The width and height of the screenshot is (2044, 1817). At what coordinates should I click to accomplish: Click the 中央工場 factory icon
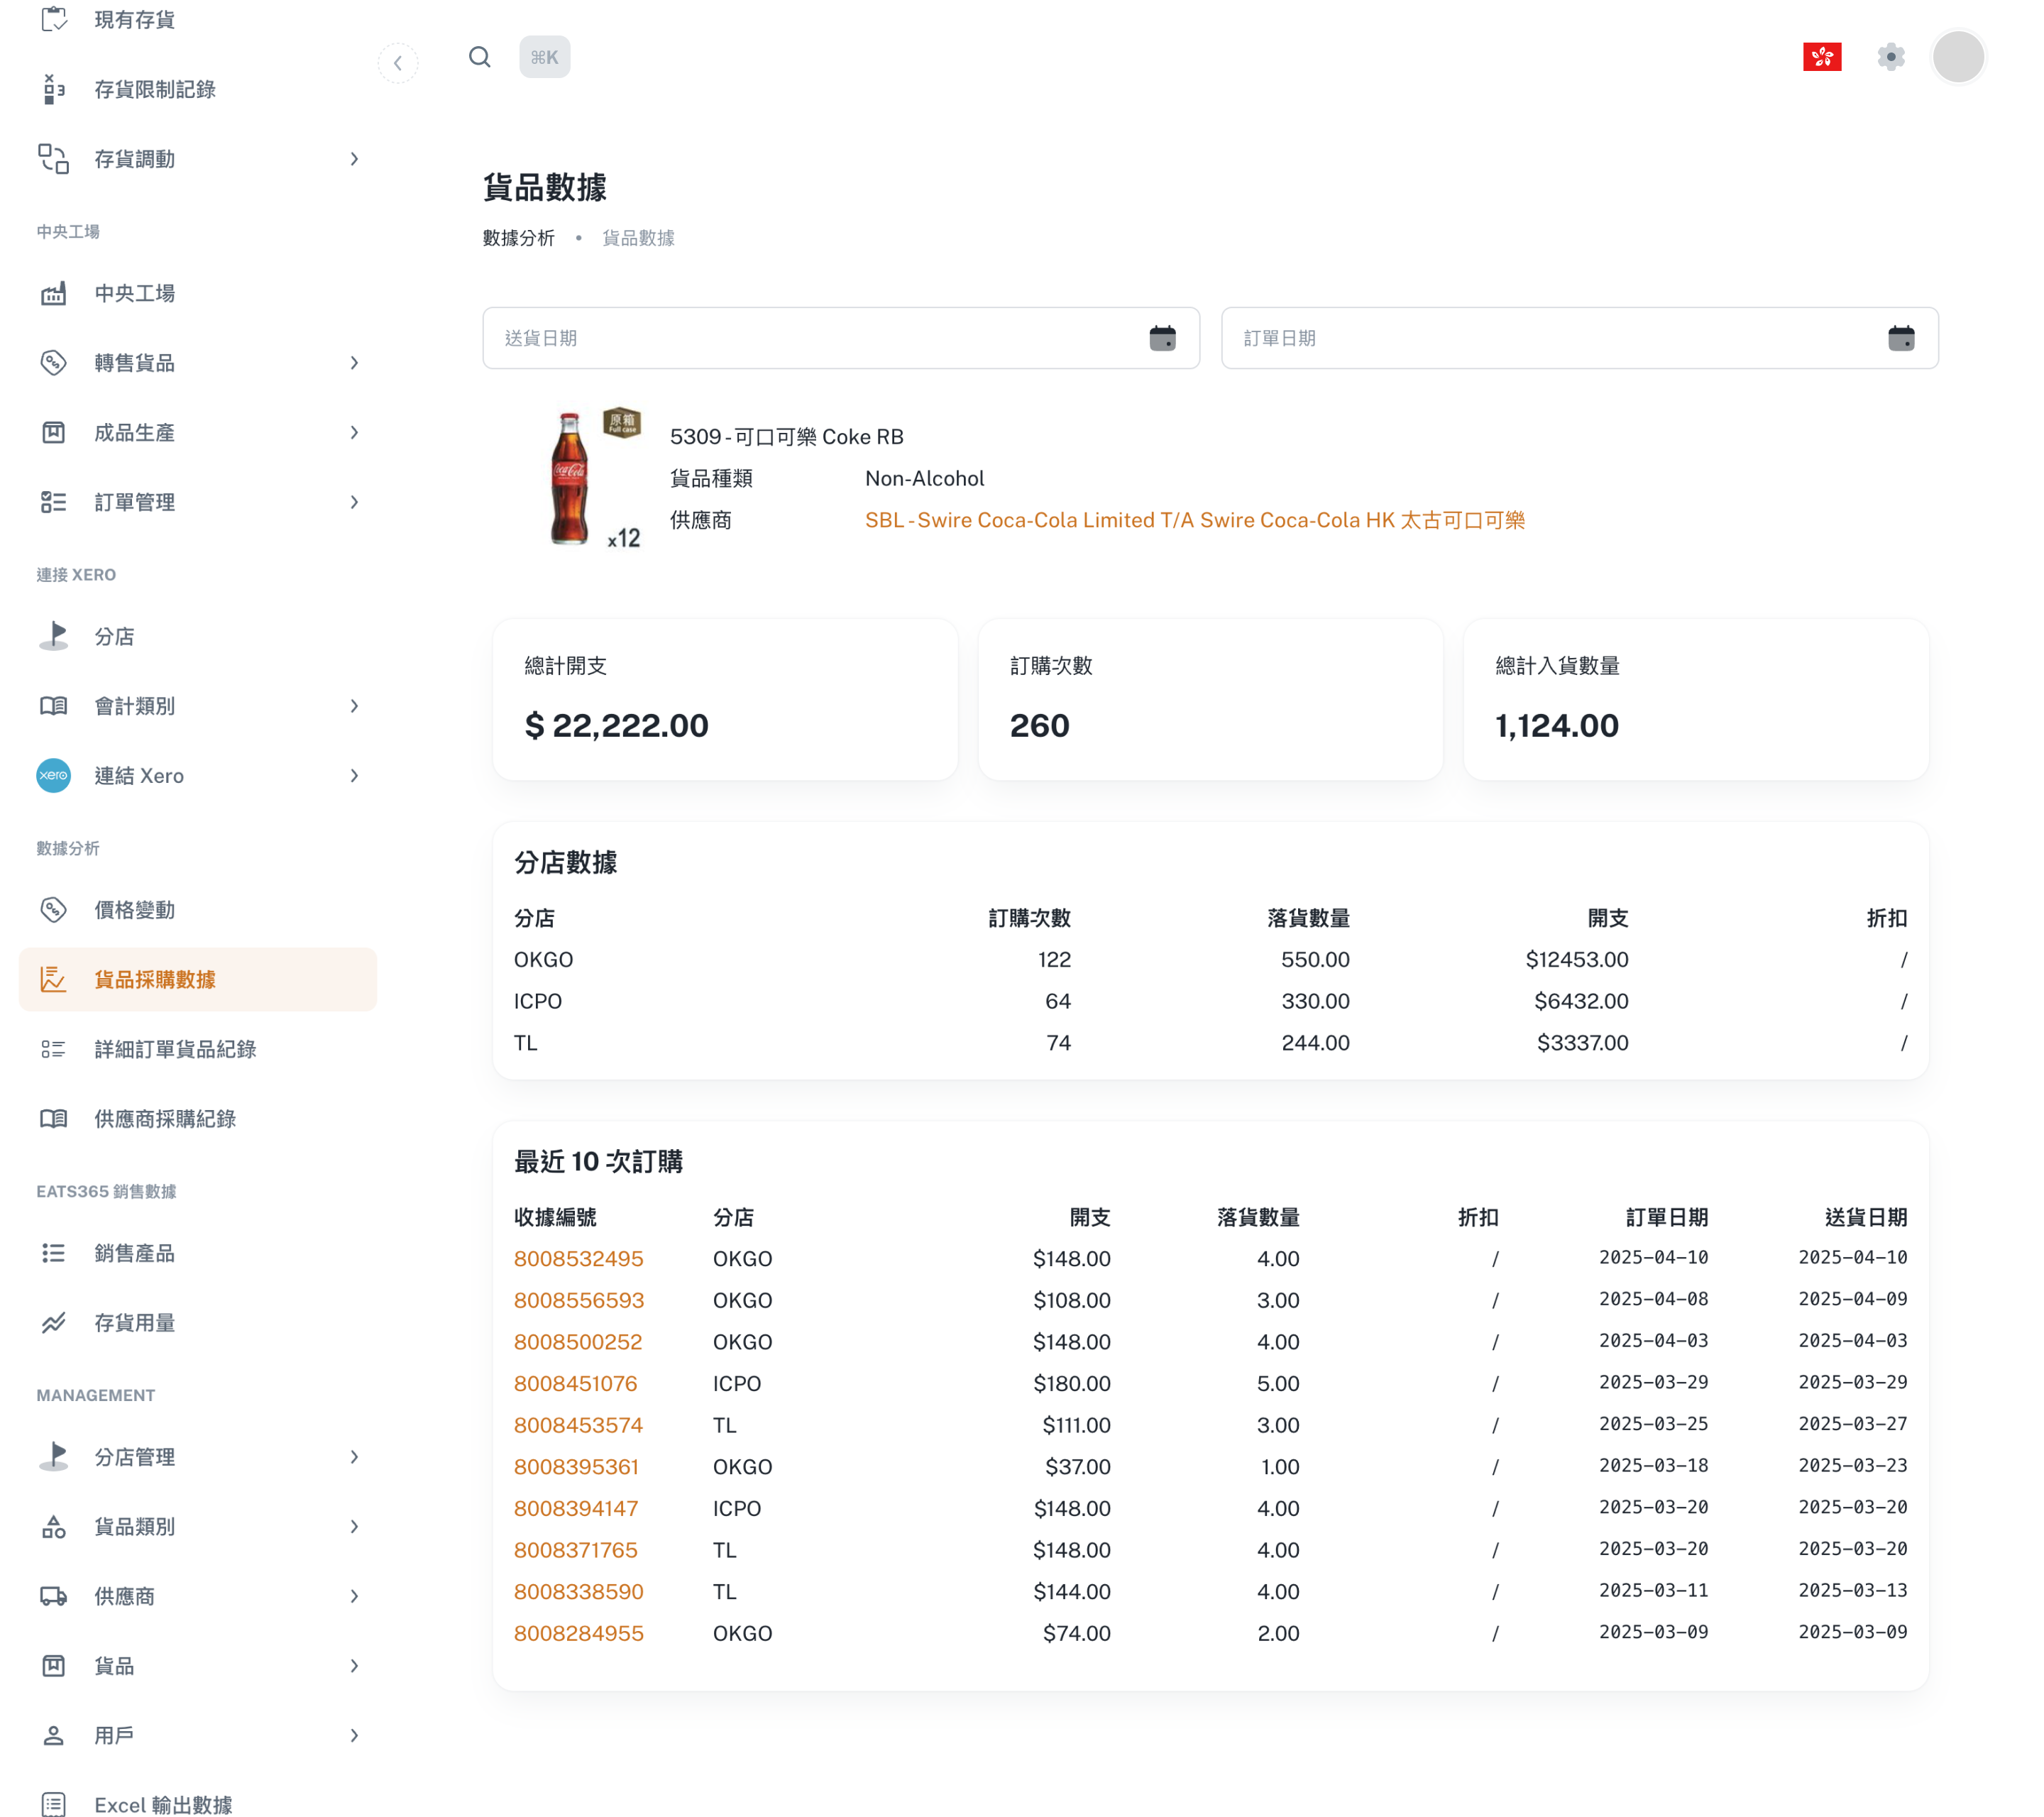(54, 293)
